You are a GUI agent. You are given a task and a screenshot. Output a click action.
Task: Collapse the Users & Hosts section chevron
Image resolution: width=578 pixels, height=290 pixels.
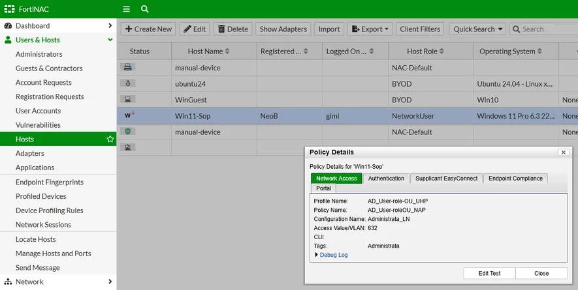pyautogui.click(x=110, y=40)
